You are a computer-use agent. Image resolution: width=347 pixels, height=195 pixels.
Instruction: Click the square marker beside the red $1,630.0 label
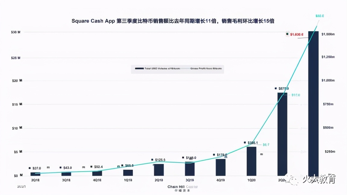pos(287,34)
